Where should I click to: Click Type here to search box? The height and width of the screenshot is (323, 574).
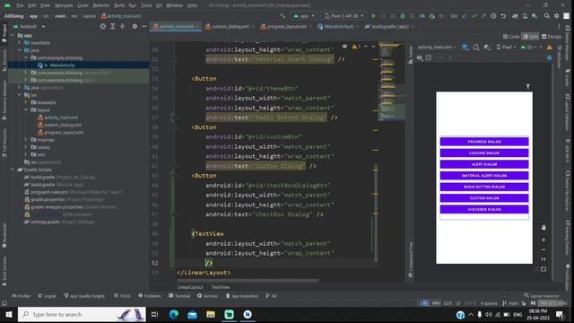pos(82,314)
